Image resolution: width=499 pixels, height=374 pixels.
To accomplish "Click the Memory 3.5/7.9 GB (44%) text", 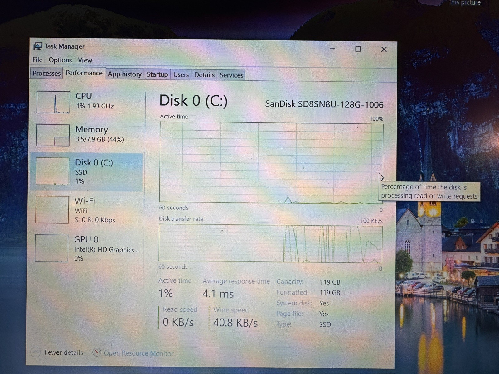I will (99, 139).
